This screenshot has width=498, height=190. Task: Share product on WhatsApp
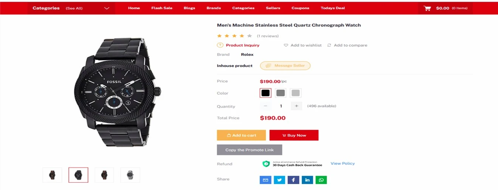(321, 180)
